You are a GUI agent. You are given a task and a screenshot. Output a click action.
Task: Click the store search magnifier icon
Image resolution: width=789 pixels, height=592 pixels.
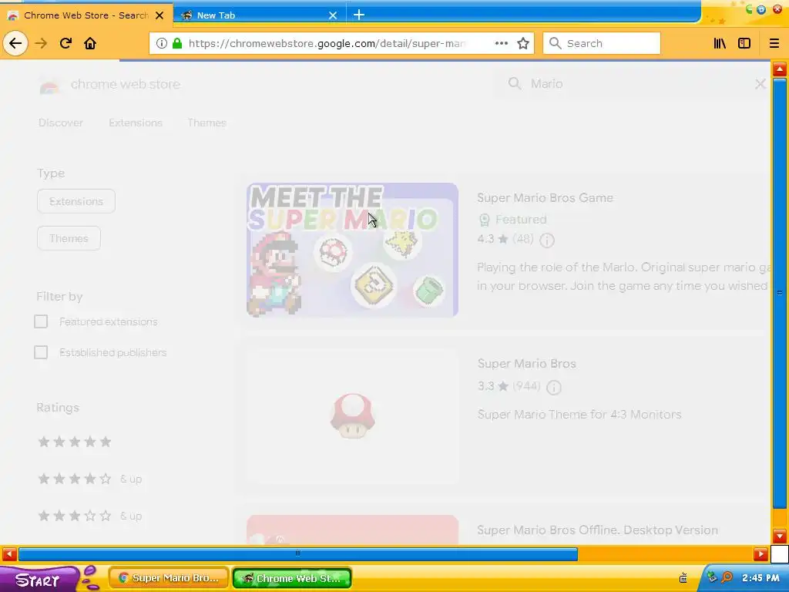(514, 83)
